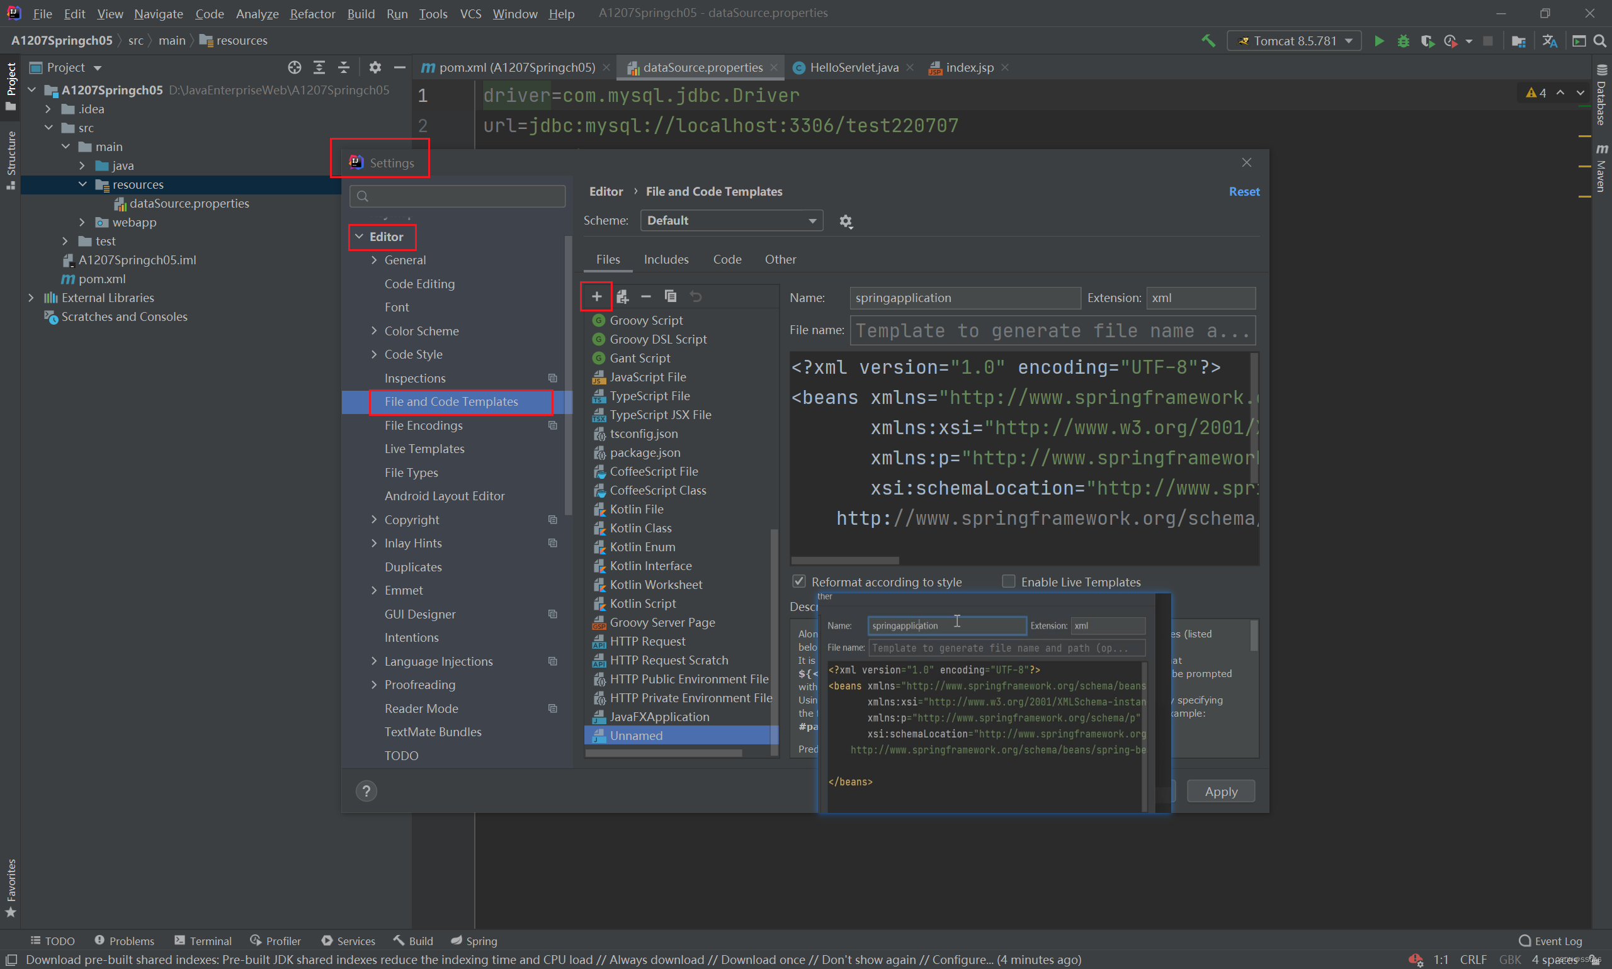Open the Tomcat 8.5.781 run configuration dropdown
Viewport: 1612px width, 969px height.
pyautogui.click(x=1294, y=41)
